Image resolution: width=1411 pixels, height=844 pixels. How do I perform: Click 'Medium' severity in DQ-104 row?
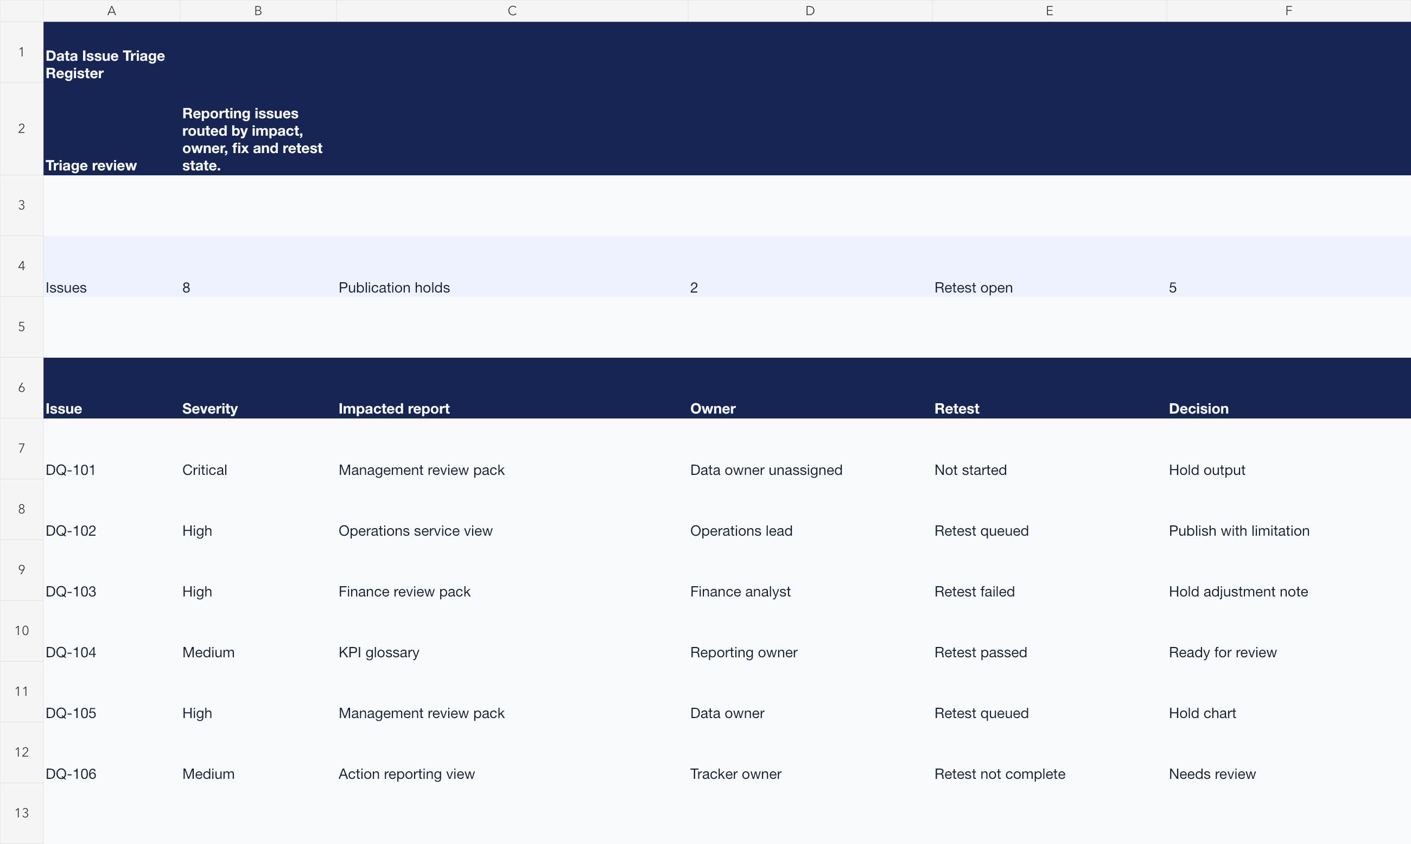[x=258, y=631]
